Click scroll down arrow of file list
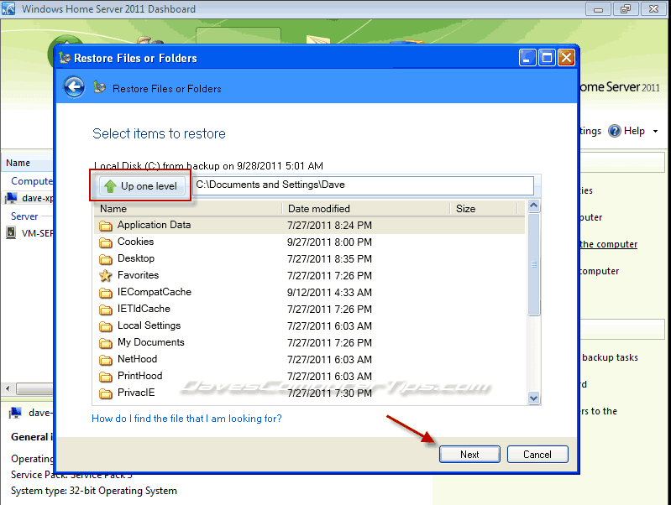 click(x=533, y=398)
